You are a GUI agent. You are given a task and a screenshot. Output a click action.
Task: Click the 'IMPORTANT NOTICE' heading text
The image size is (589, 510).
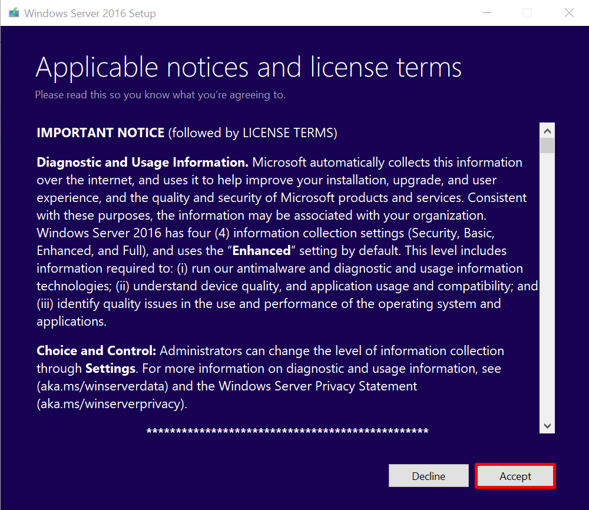pyautogui.click(x=100, y=133)
